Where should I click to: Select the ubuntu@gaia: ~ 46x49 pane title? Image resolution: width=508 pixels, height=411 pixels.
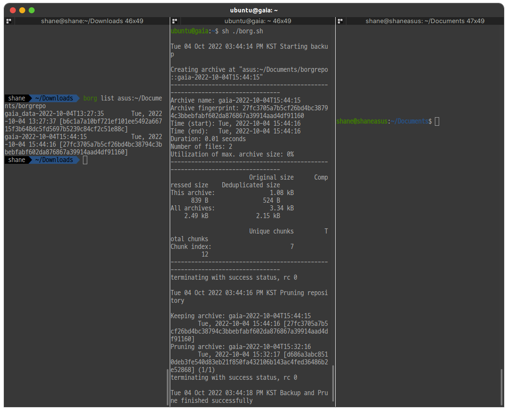pos(258,21)
